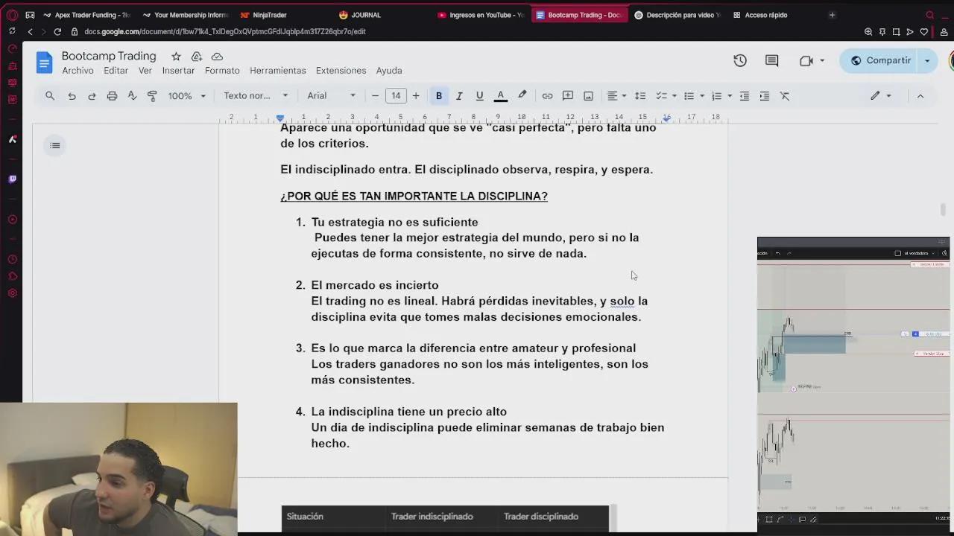
Task: Switch to the Apex Trader Funding tab
Action: pos(86,15)
